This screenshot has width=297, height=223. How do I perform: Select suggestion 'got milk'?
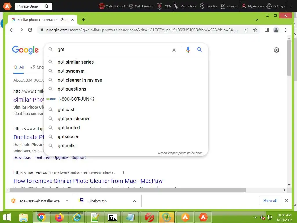click(126, 146)
